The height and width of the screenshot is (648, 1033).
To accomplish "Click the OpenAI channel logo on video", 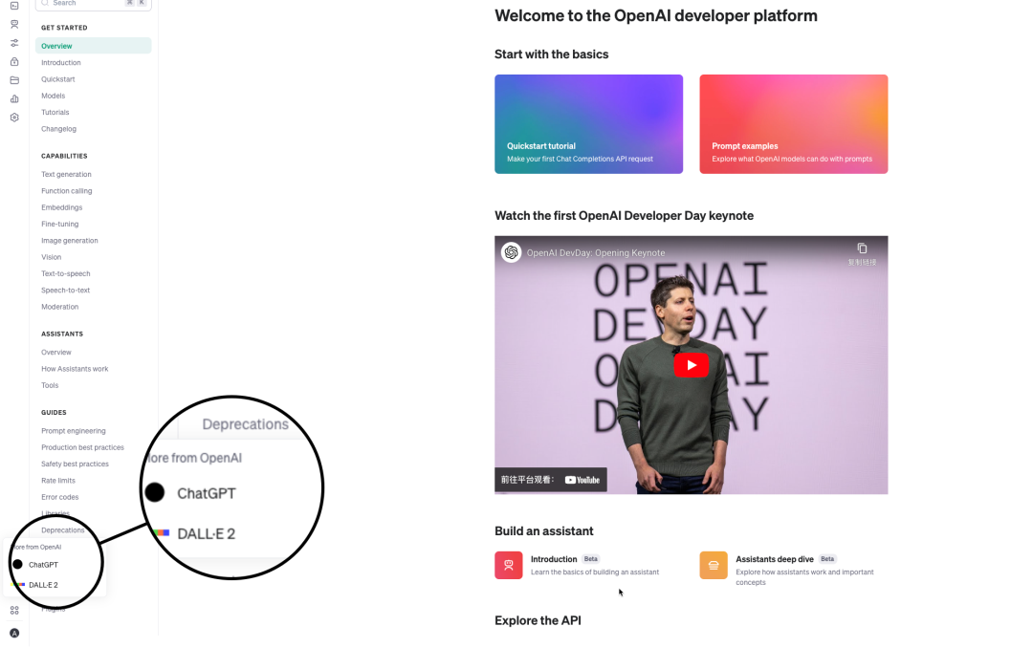I will tap(511, 252).
